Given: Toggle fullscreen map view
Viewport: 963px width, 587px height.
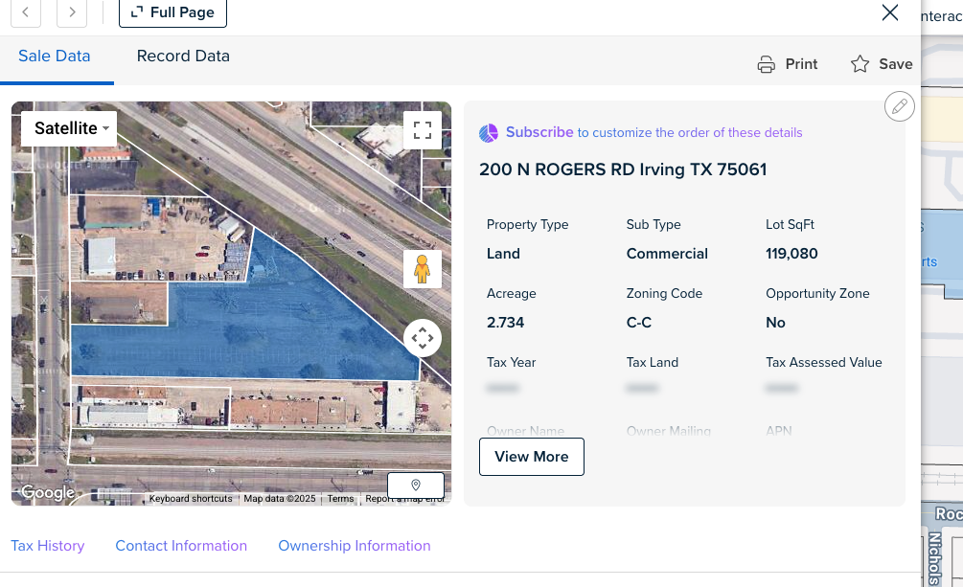Looking at the screenshot, I should [x=423, y=130].
